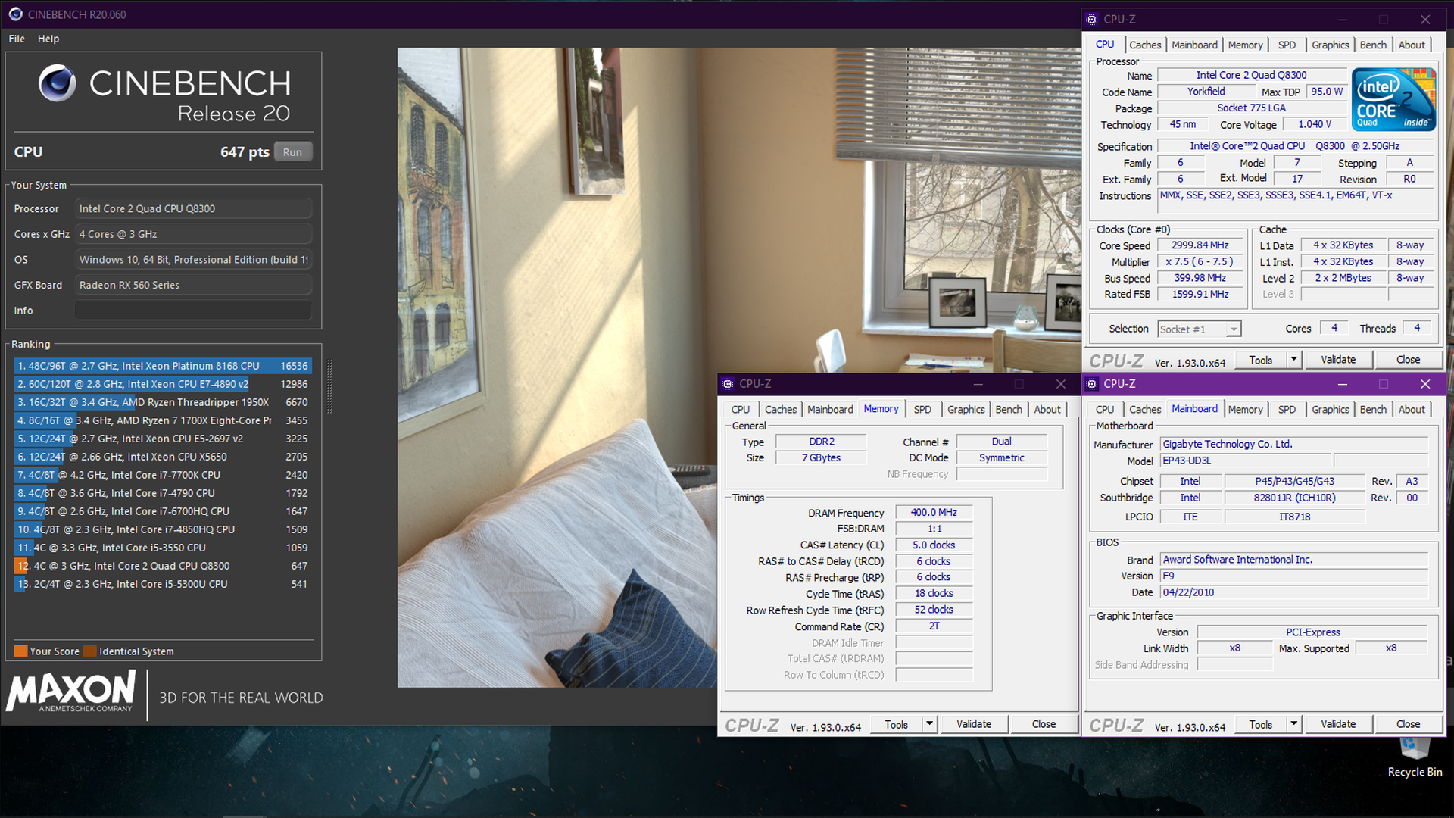
Task: Select the About tab in the CPU-Z Memory window
Action: [x=1047, y=409]
